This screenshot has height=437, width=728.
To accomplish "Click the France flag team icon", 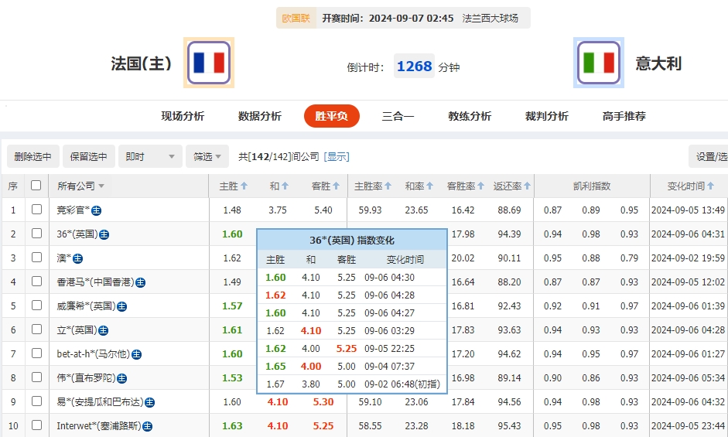I will [x=208, y=63].
